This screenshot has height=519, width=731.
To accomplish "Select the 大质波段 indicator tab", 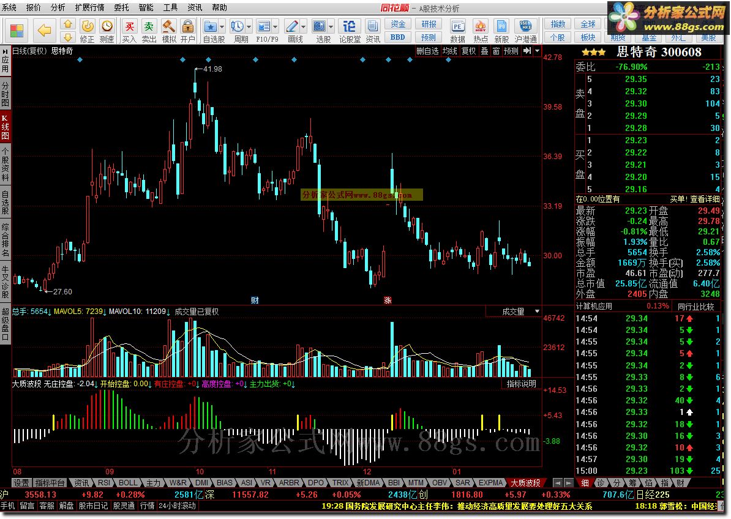I will (x=525, y=483).
